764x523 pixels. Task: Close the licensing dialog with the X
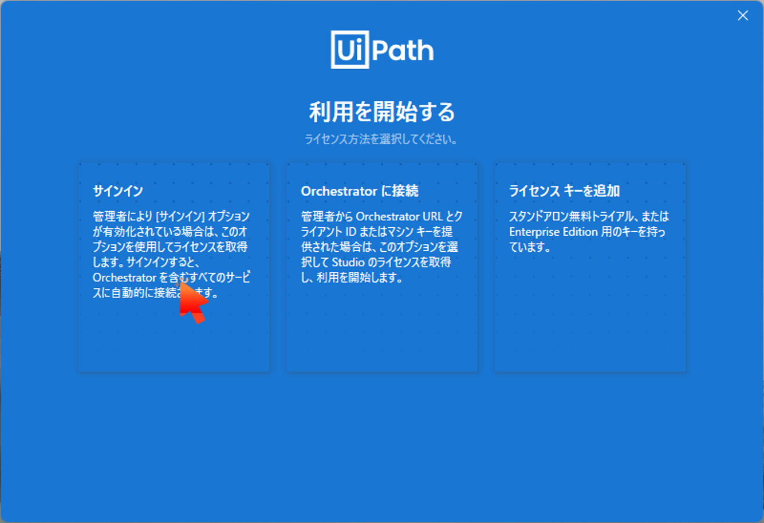coord(743,15)
